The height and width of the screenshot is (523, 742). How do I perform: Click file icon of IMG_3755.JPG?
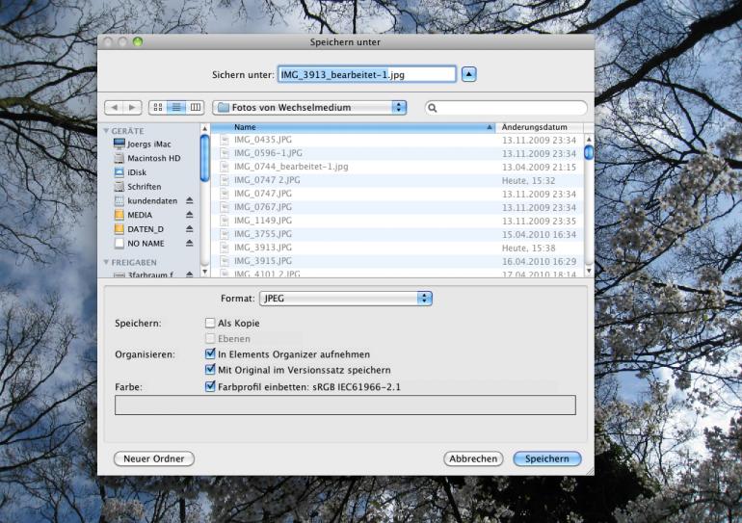(225, 234)
